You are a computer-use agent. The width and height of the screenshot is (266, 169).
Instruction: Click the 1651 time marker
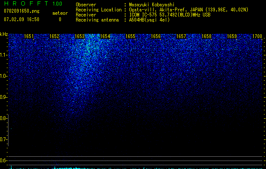tap(29, 36)
